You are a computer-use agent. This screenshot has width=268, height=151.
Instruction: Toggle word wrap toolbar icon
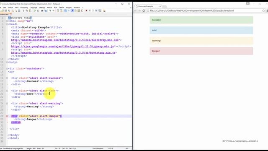[65, 10]
